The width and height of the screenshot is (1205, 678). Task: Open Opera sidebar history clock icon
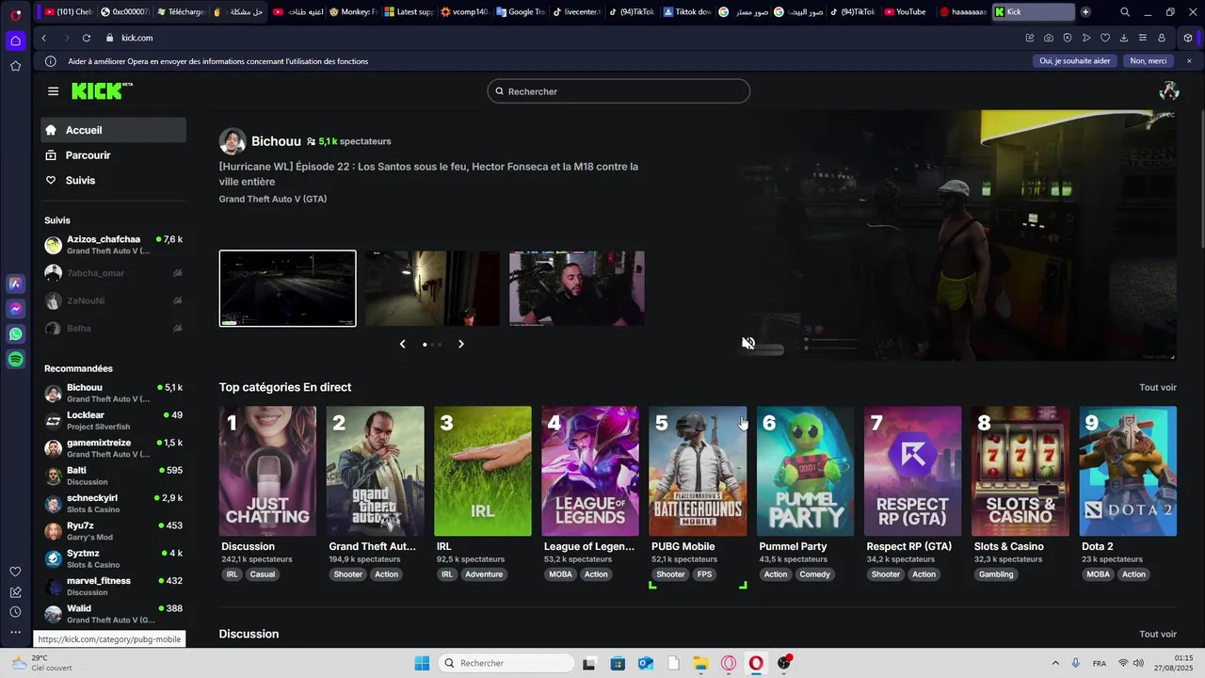point(16,612)
